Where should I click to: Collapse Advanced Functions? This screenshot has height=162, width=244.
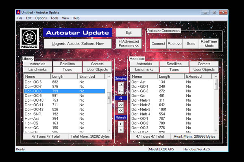[x=129, y=44]
